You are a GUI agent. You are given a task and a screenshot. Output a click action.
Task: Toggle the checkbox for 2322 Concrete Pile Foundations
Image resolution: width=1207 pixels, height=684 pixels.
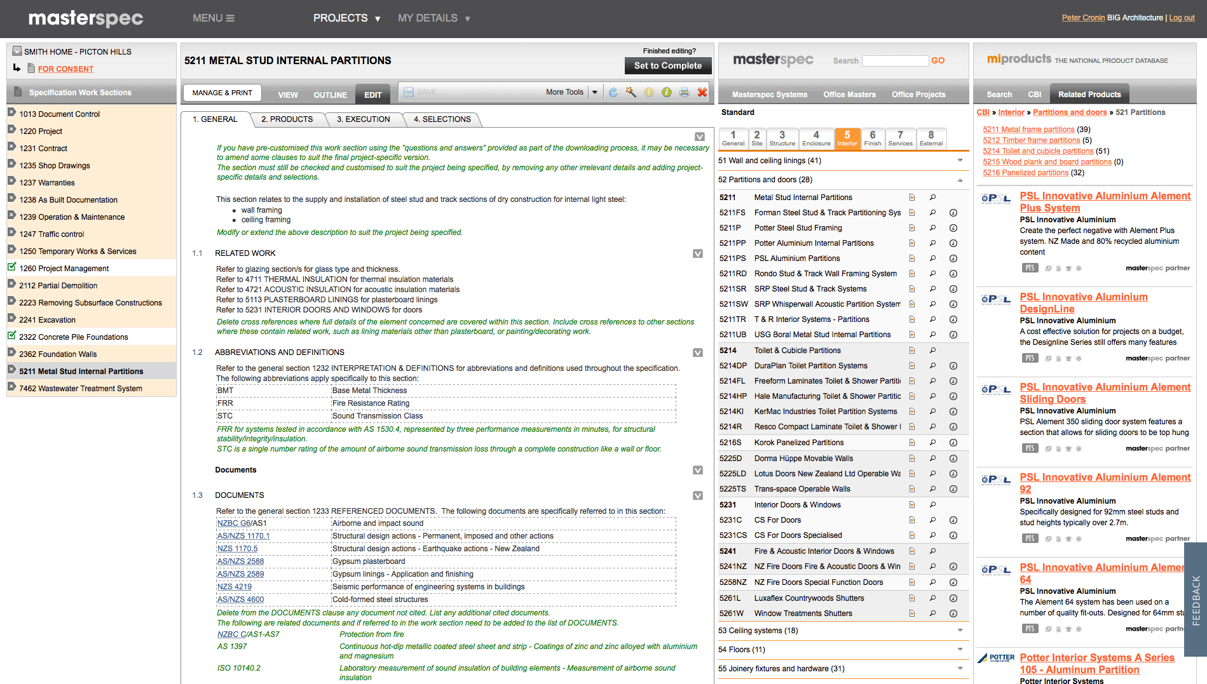12,336
